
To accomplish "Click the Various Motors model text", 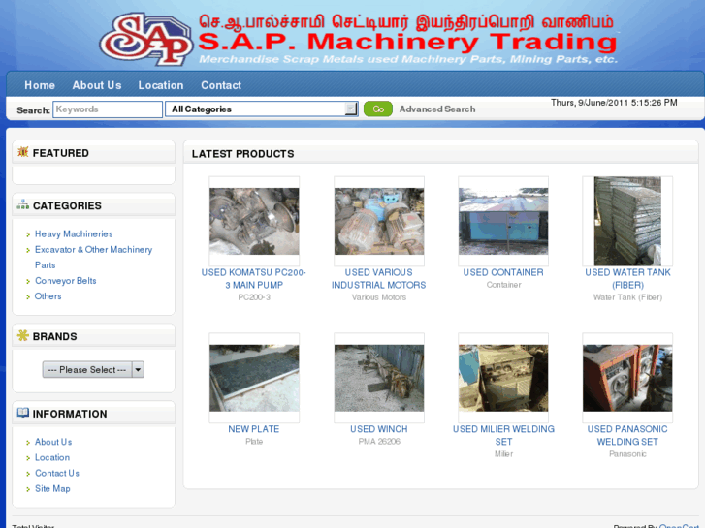I will [379, 297].
